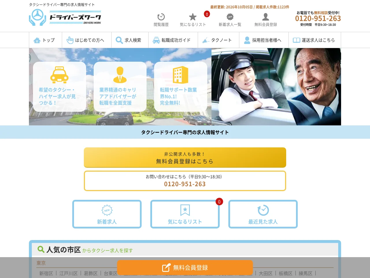This screenshot has height=278, width=370.
Task: Click the magnifier icon beside 求人検索
Action: pos(119,40)
